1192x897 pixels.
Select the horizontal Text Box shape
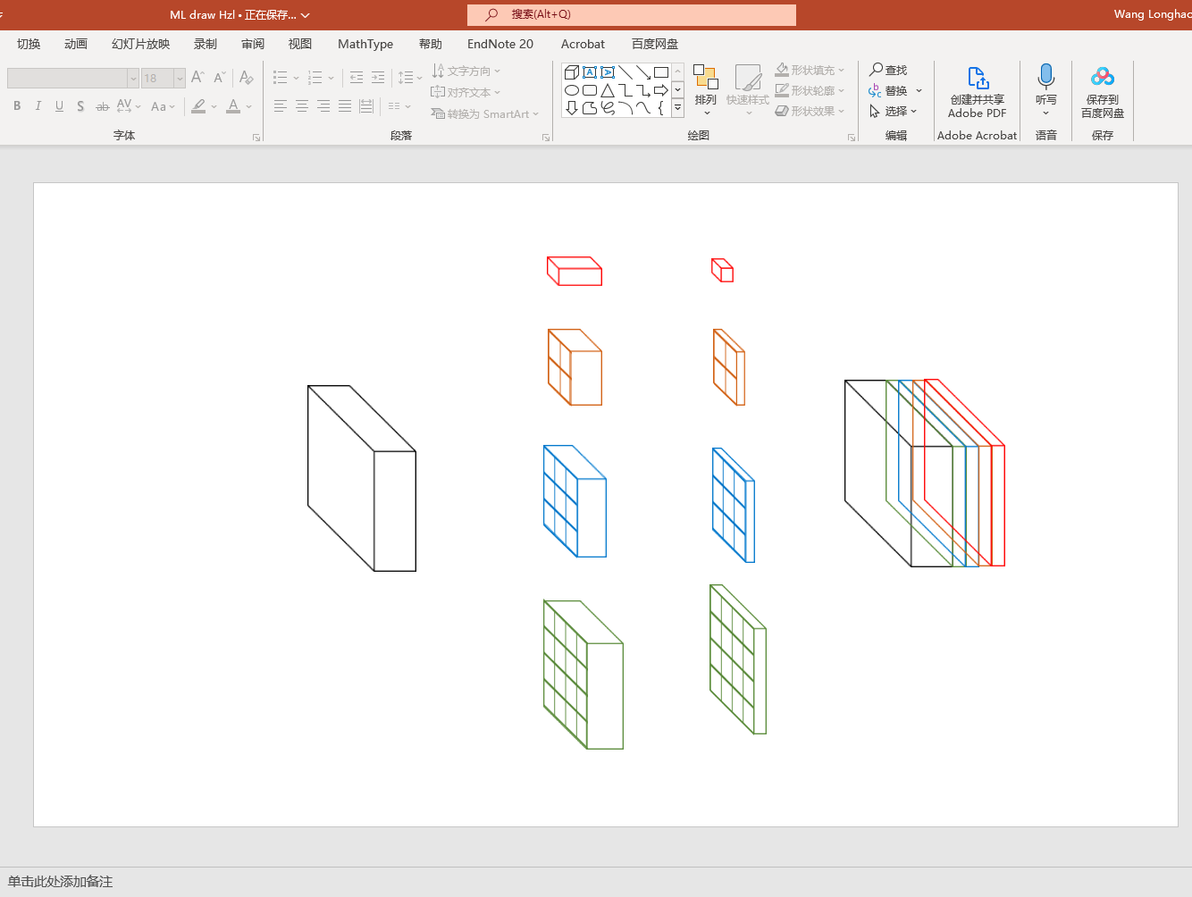(x=590, y=72)
